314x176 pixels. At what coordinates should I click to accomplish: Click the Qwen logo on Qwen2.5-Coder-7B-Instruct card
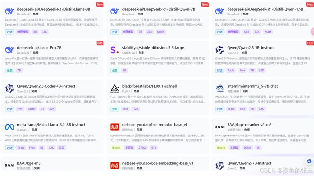click(9, 88)
